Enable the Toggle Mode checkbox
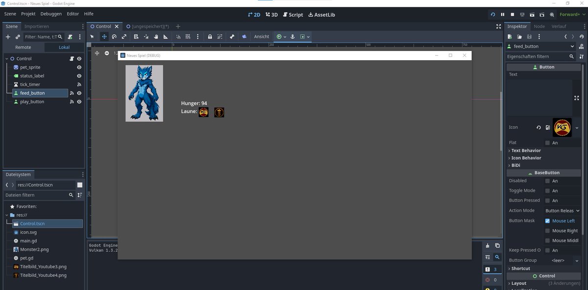 click(x=547, y=191)
